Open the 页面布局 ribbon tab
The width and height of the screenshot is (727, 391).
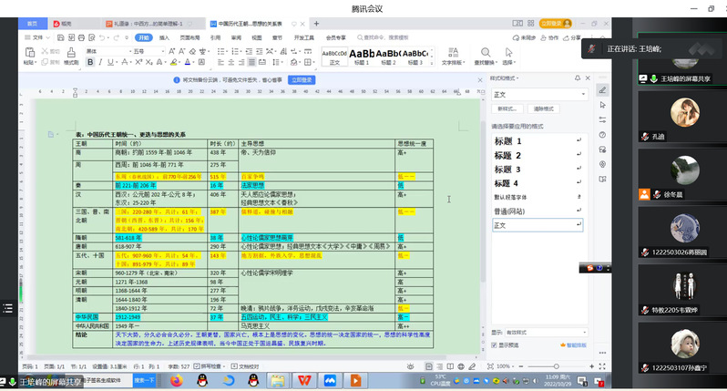click(189, 38)
